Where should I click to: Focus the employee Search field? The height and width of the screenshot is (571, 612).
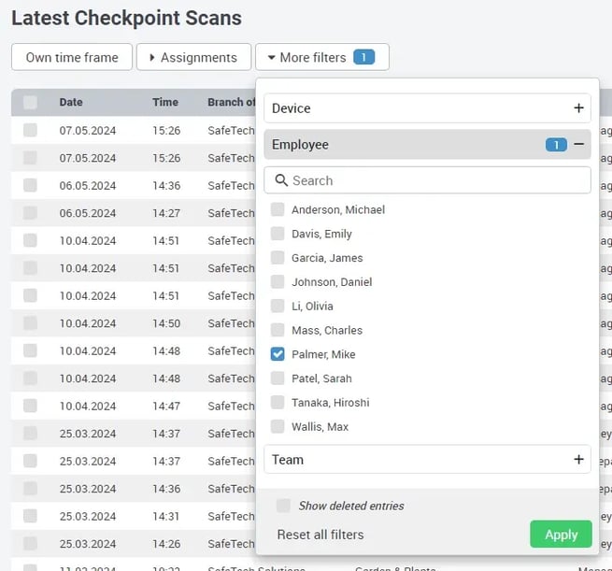click(x=427, y=180)
